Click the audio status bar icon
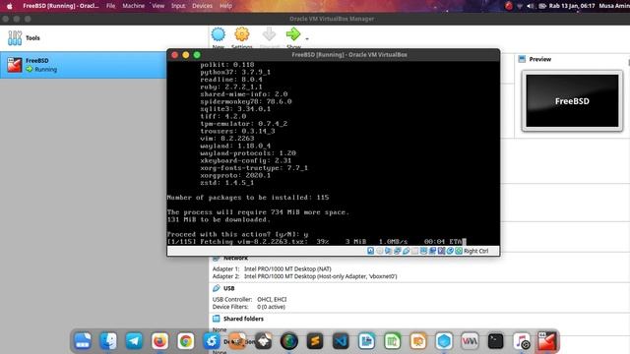Image resolution: width=630 pixels, height=354 pixels. click(x=388, y=251)
